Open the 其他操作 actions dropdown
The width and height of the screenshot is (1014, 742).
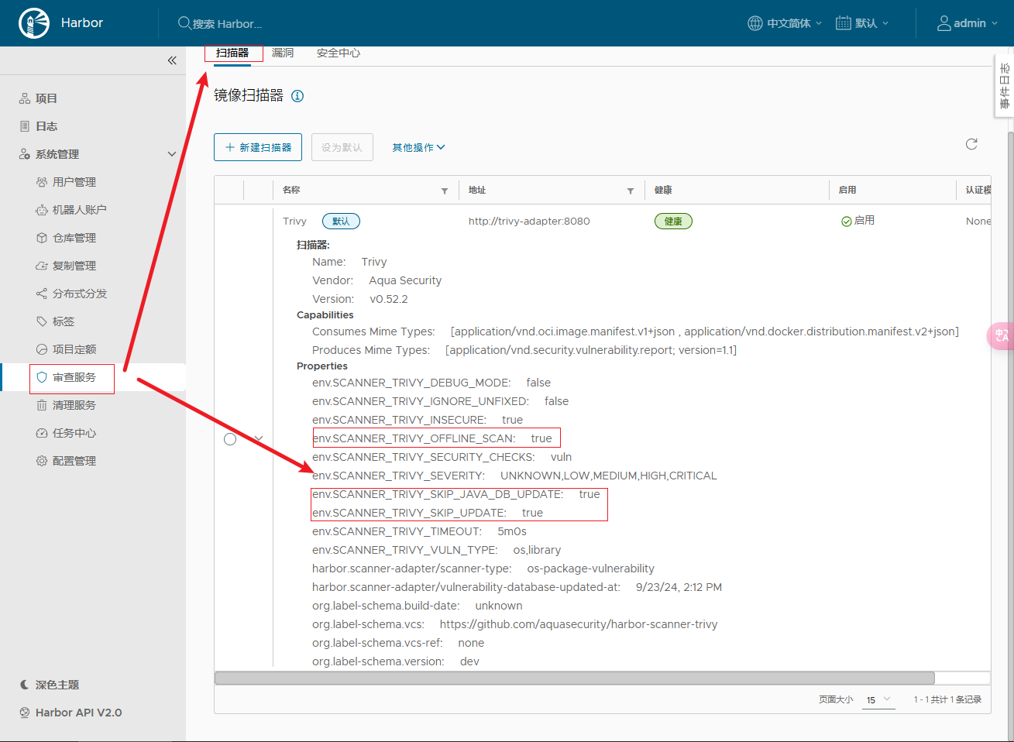click(418, 147)
